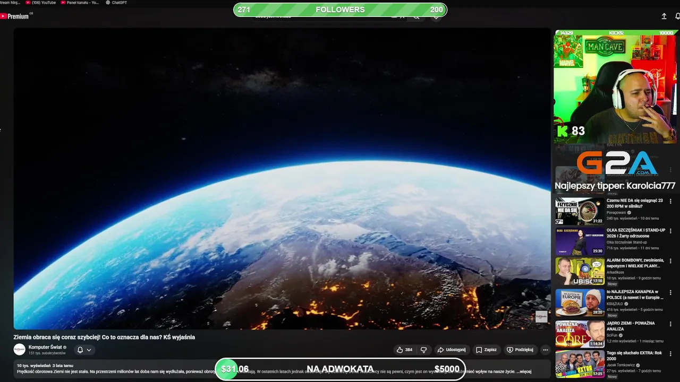Click the G2A.com sponsor logo
The image size is (680, 382).
(x=616, y=163)
